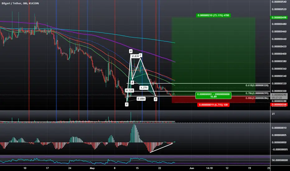The width and height of the screenshot is (290, 171).
Task: Click the 1.771 ratio label on the pattern
Action: coord(144,88)
